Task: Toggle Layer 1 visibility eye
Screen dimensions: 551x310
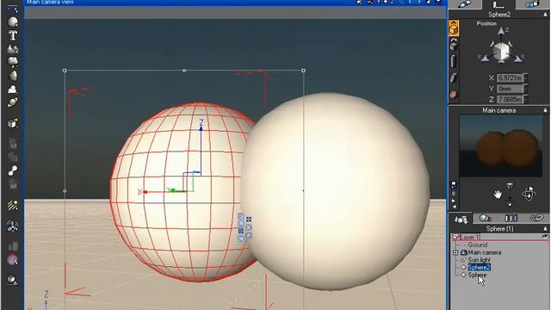Action: tap(545, 238)
